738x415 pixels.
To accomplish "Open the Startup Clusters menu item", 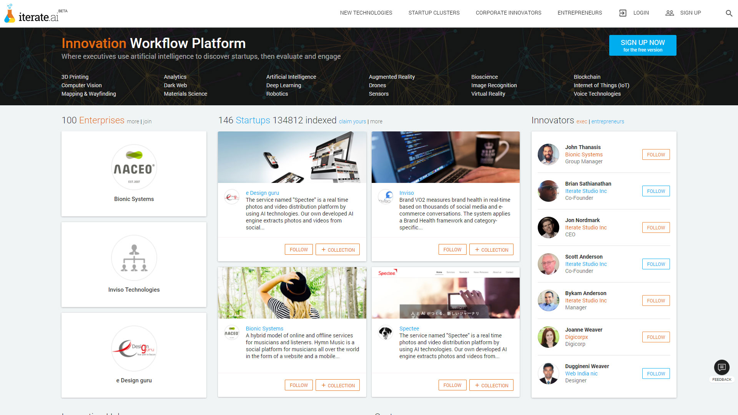I will coord(434,13).
